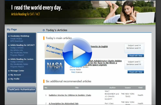Click 'Subject Level: H' box of Gutenberg article
The height and width of the screenshot is (105, 161).
134,48
